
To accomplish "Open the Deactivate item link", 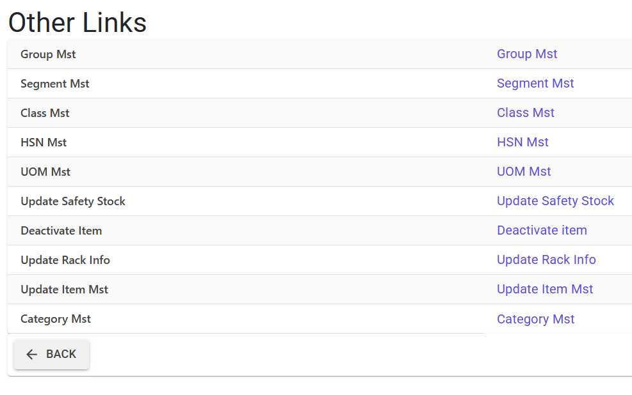I will (x=542, y=230).
